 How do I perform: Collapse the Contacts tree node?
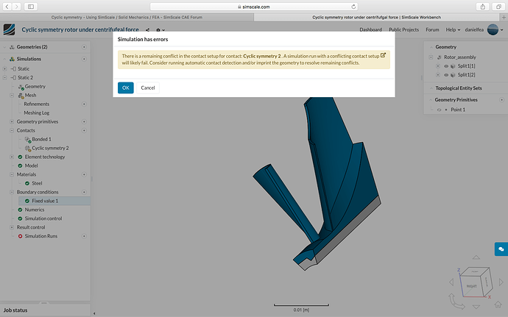pos(12,130)
